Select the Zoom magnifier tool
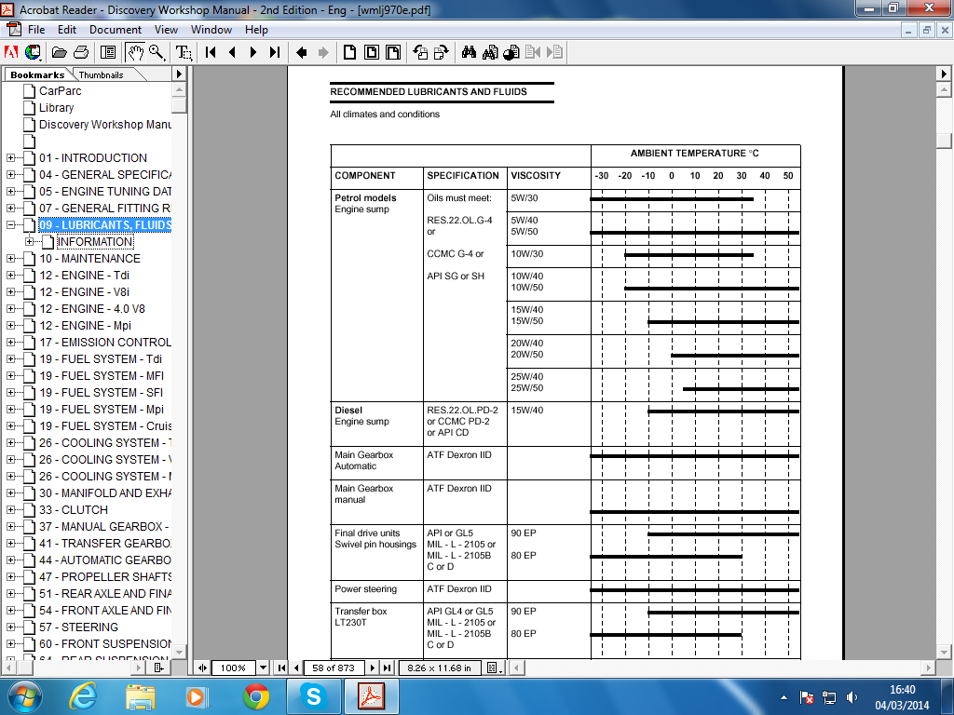The image size is (954, 715). pos(157,52)
